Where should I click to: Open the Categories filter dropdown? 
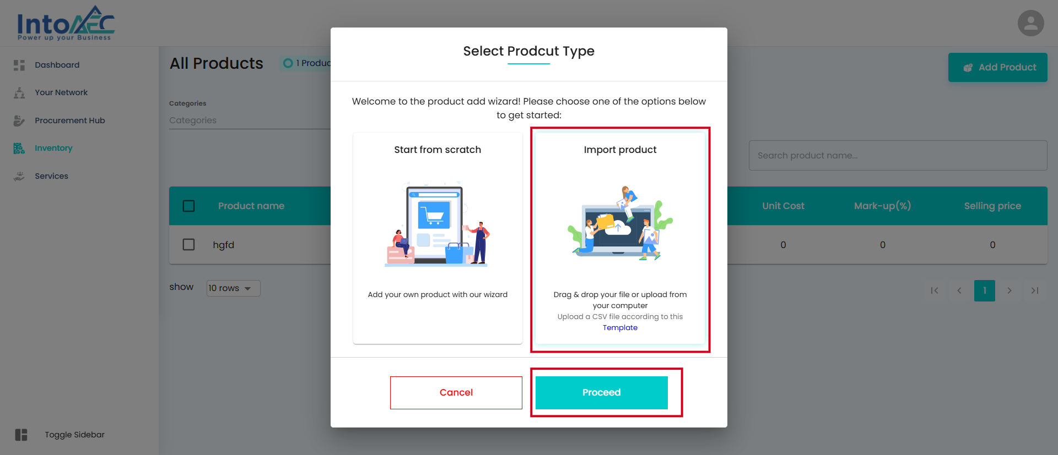(249, 120)
